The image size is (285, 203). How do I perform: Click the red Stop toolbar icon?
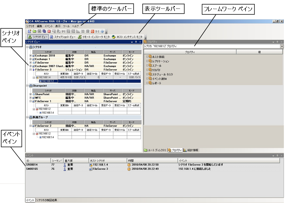click(49, 32)
